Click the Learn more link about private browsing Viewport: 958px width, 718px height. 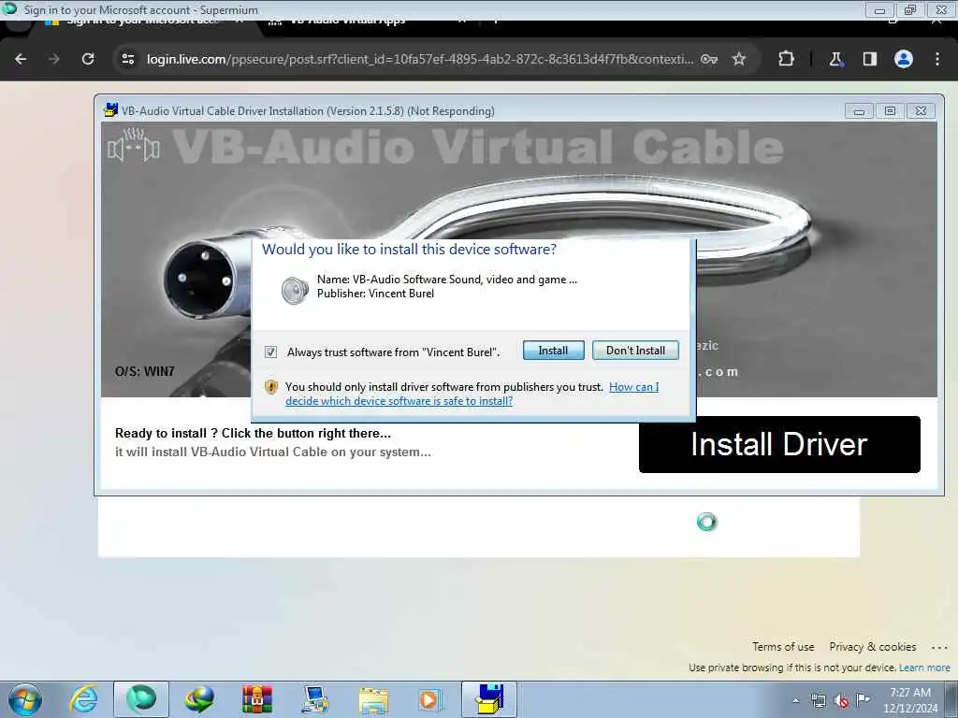tap(924, 668)
